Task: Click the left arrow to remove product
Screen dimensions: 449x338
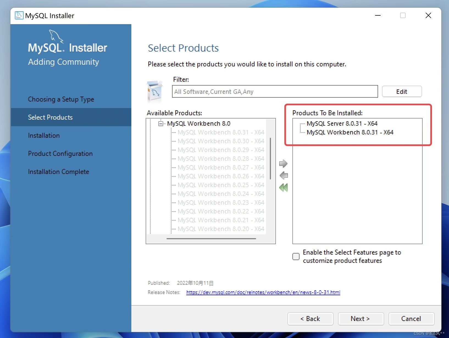Action: coord(284,175)
